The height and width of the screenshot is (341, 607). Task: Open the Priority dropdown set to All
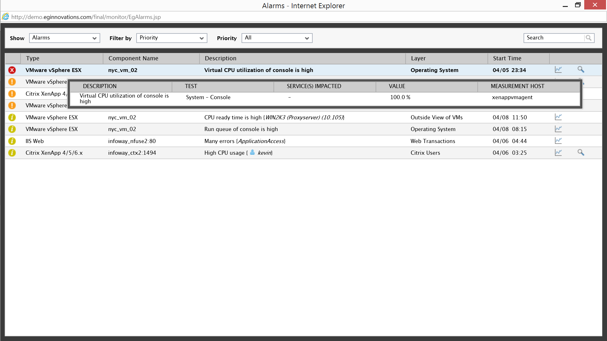[x=277, y=38]
